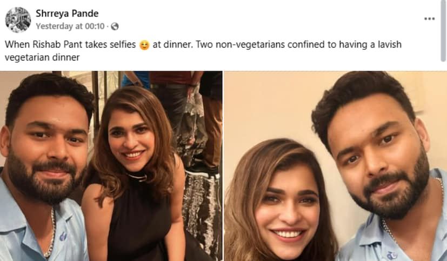The height and width of the screenshot is (261, 447).
Task: Click the silver chain necklace in left photo
Action: pos(52,232)
